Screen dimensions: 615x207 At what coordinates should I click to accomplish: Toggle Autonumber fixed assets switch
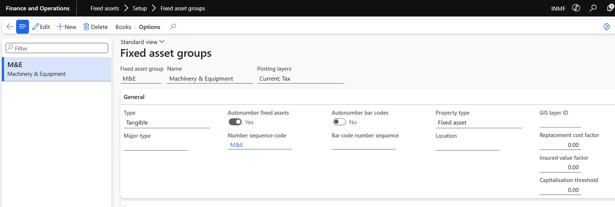235,122
